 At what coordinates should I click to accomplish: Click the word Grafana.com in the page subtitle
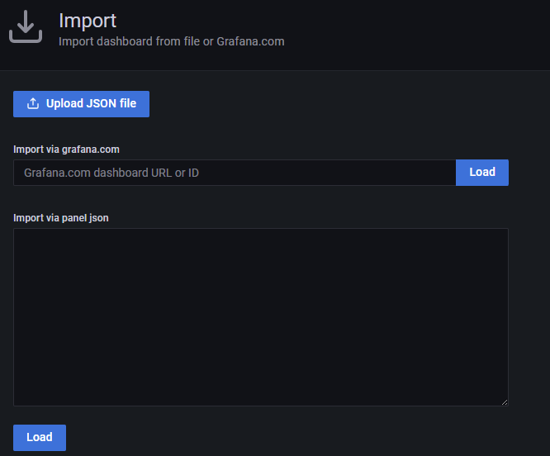(250, 41)
